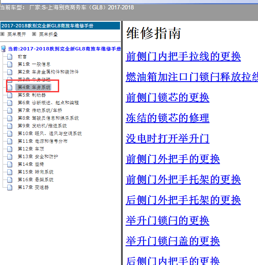Click page icon beside 第6章 诊断概述、起点和编程

point(10,103)
